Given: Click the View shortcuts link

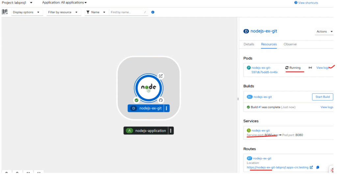Looking at the screenshot, I should (x=306, y=3).
